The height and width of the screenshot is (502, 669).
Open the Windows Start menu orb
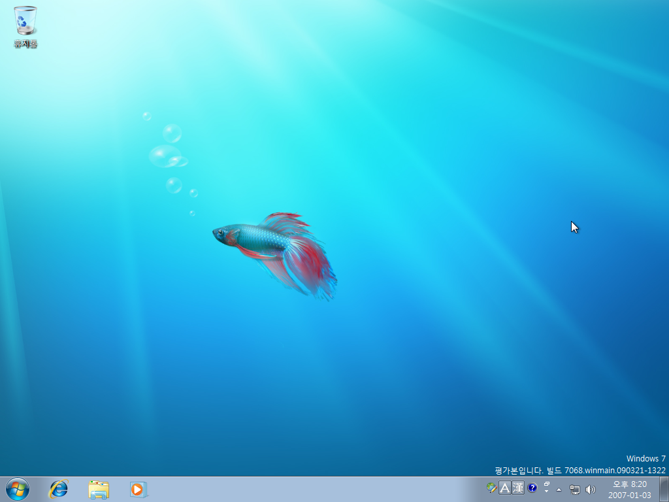18,489
